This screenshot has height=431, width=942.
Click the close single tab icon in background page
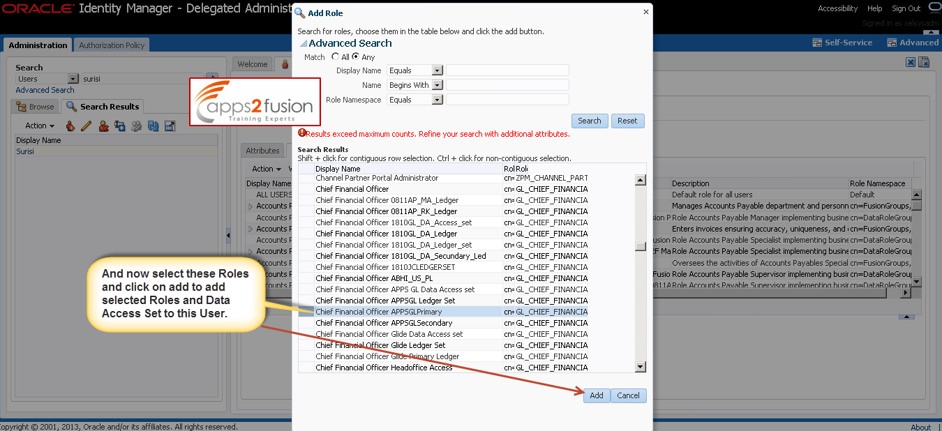(911, 62)
